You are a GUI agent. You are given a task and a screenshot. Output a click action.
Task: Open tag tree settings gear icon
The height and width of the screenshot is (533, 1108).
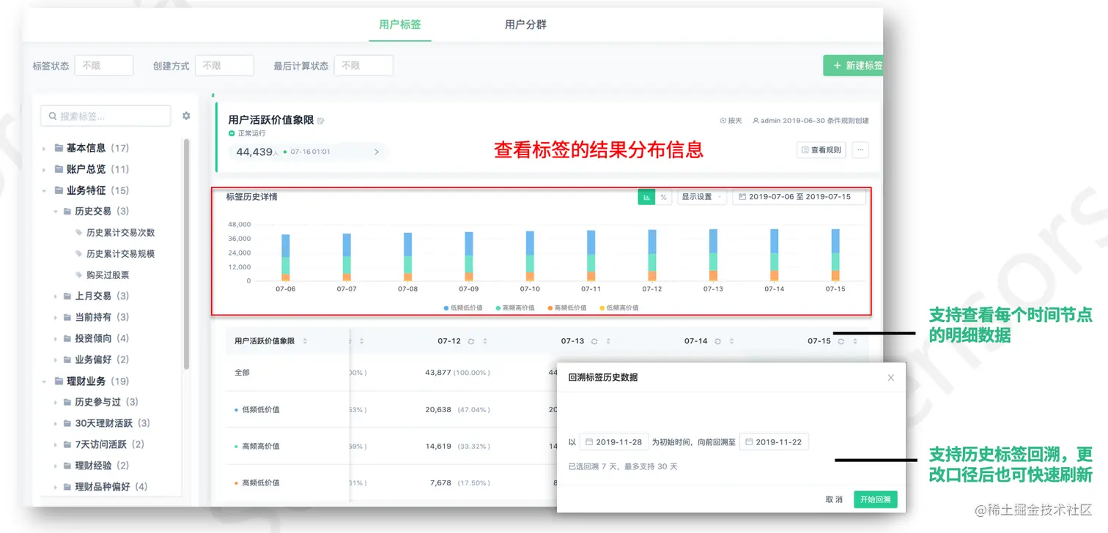[x=186, y=116]
